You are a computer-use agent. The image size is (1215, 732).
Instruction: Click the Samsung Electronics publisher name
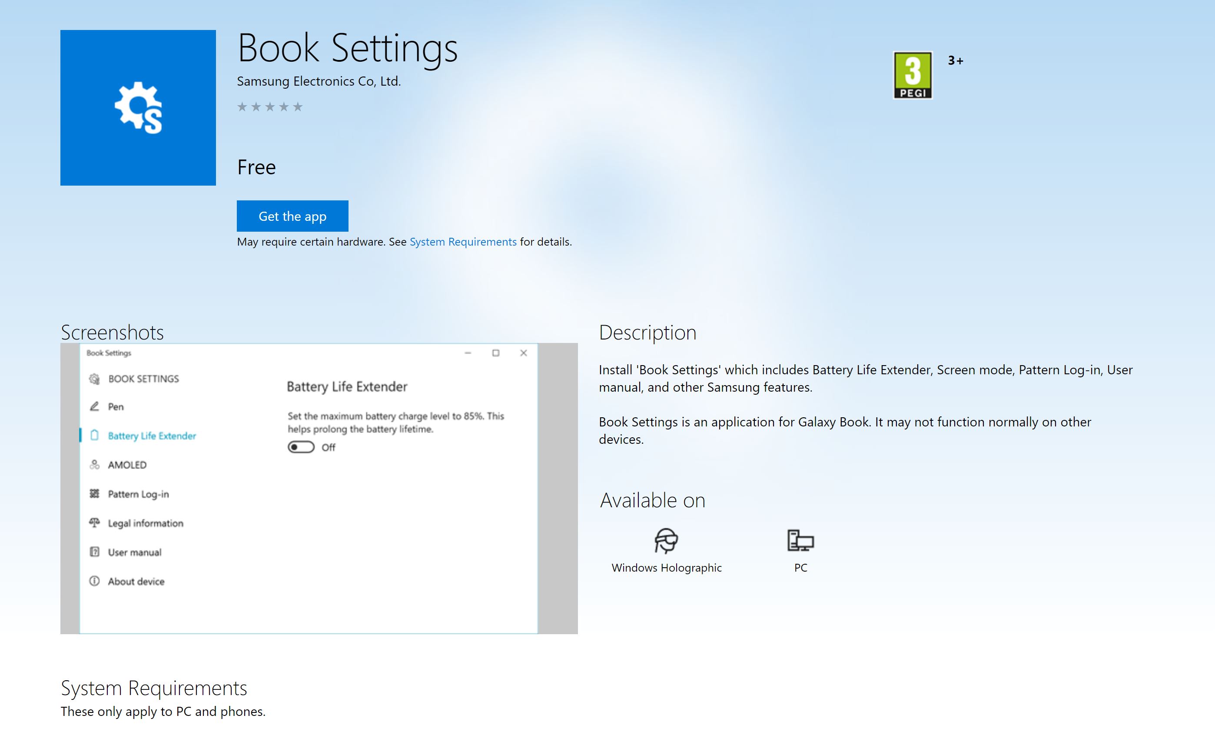(x=319, y=81)
